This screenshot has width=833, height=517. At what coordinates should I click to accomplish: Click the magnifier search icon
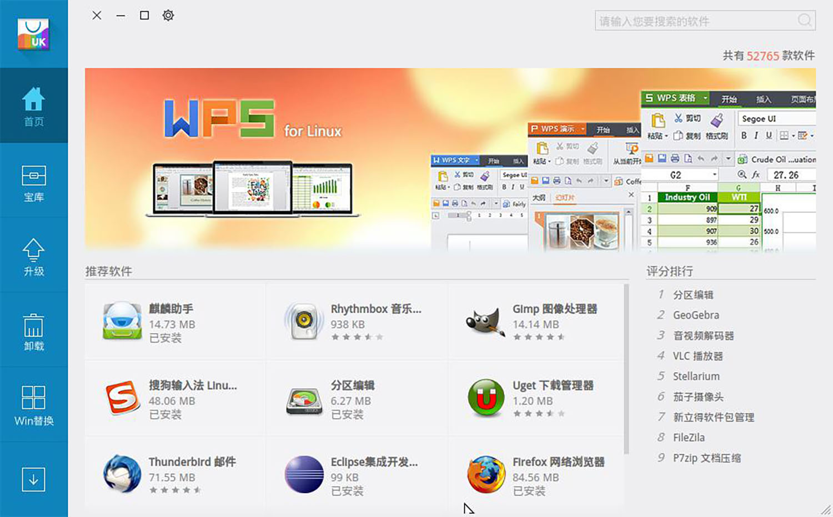(804, 21)
